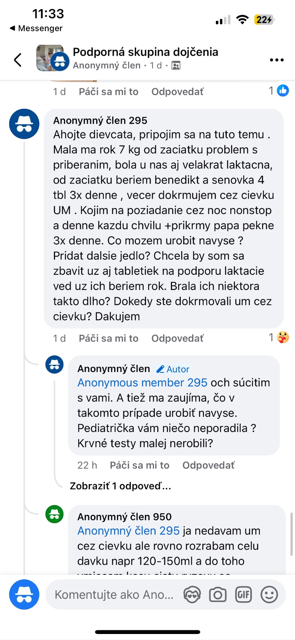Open the emoji smiley picker
Viewport: 295px width, 640px height.
click(269, 595)
